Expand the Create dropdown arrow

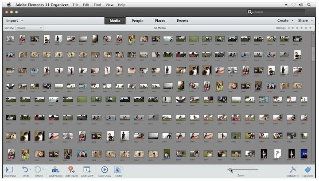[x=292, y=21]
